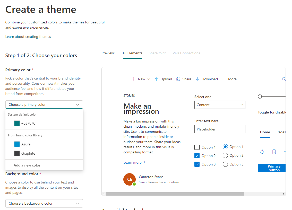
Task: Uncheck the Option 2 checkbox
Action: 197,155
